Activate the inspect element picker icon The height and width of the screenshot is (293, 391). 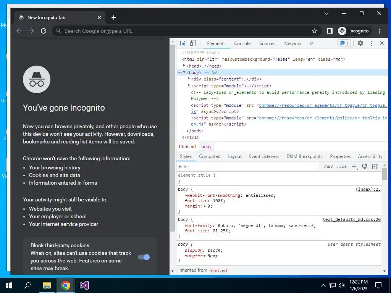[183, 43]
